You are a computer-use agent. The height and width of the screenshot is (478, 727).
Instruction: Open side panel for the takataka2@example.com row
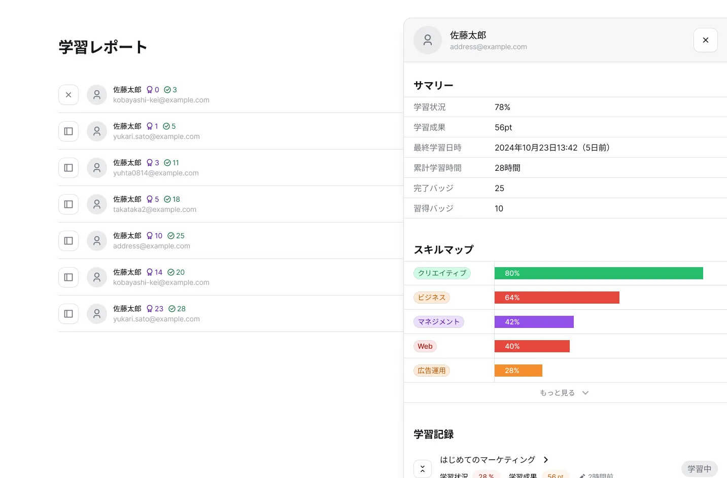[68, 204]
